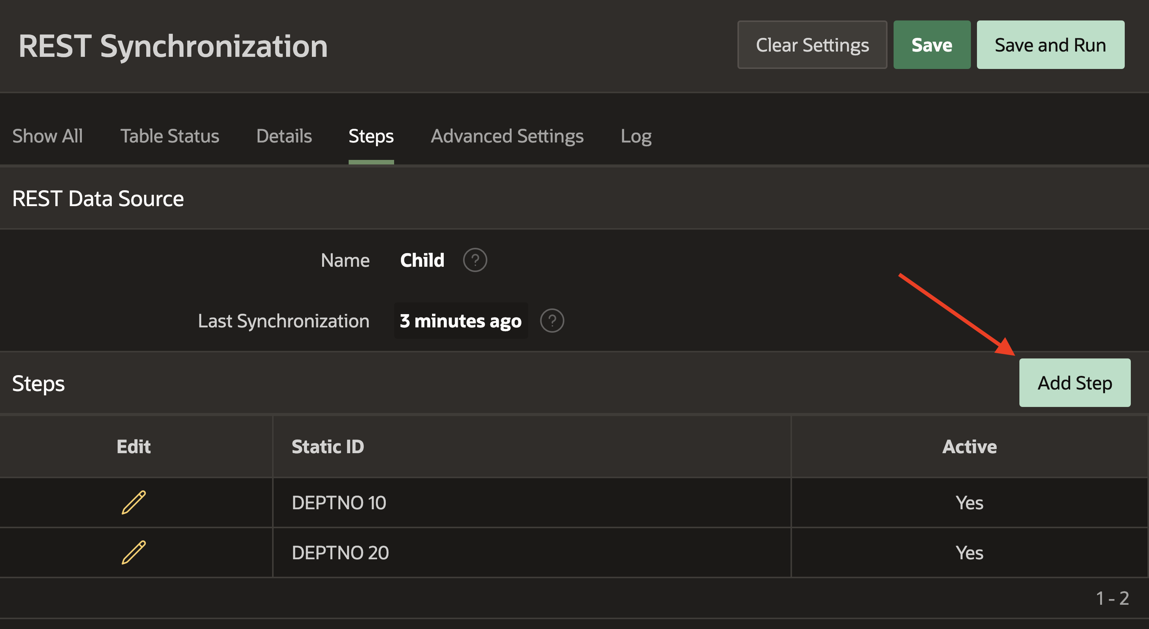
Task: Select the Show All tab
Action: (48, 136)
